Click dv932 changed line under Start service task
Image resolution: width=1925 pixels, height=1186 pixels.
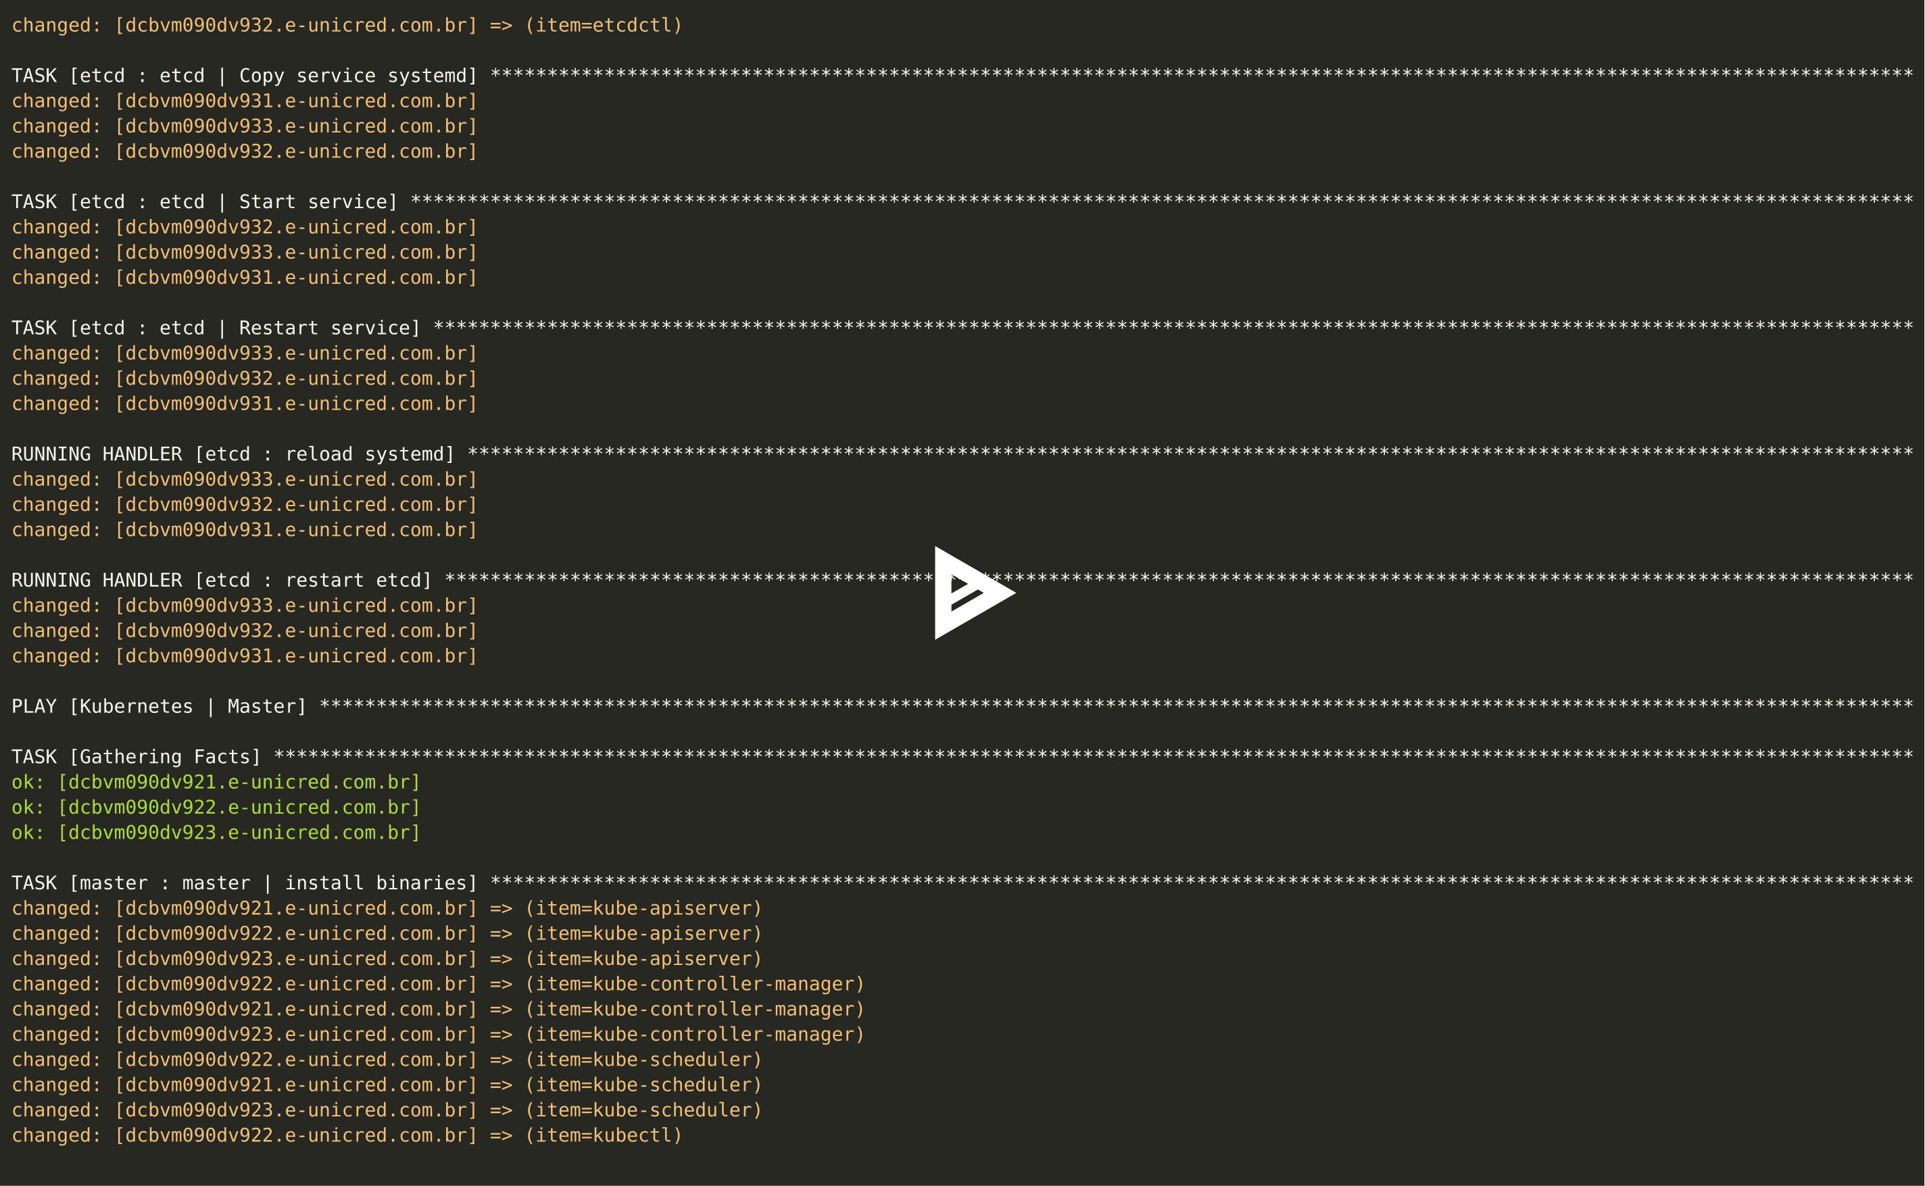coord(244,228)
